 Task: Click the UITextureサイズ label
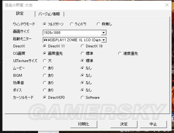25,61
